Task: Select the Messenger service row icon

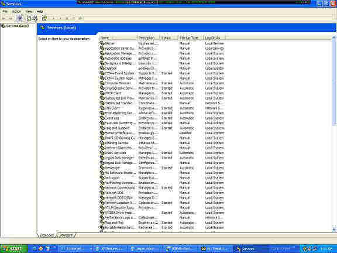Action: click(x=102, y=168)
